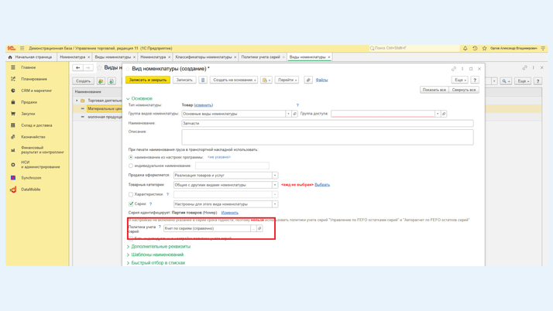Expand the Дополнительные реквизиты section
This screenshot has height=311, width=553.
click(x=160, y=247)
